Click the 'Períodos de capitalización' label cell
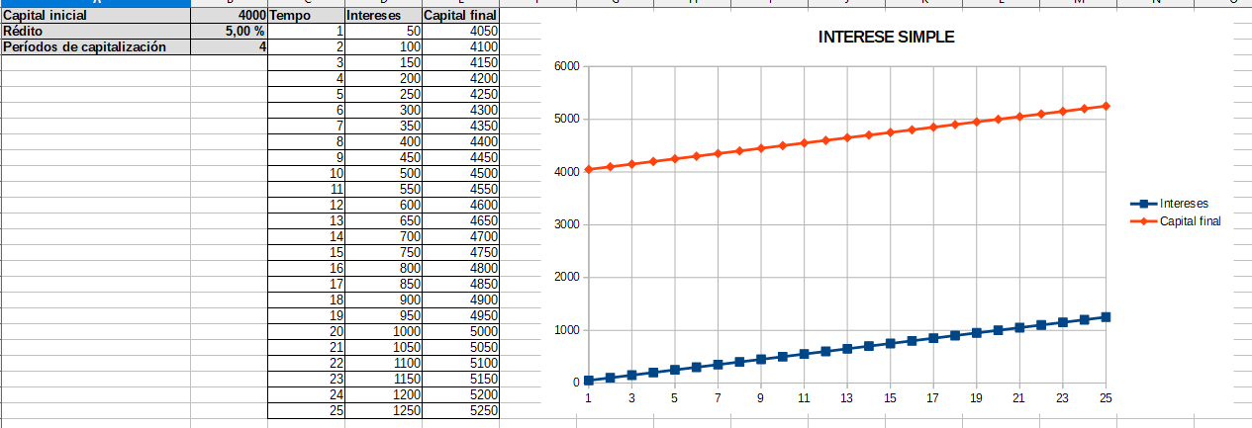1252x428 pixels. coord(95,46)
